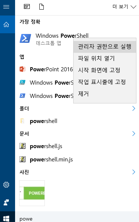
Task: Expand the 폴더 section arrow
Action: point(133,109)
